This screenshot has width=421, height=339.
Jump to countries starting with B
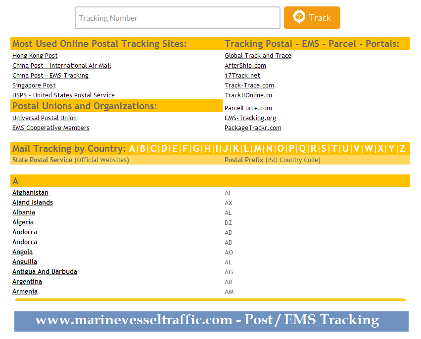pyautogui.click(x=142, y=149)
